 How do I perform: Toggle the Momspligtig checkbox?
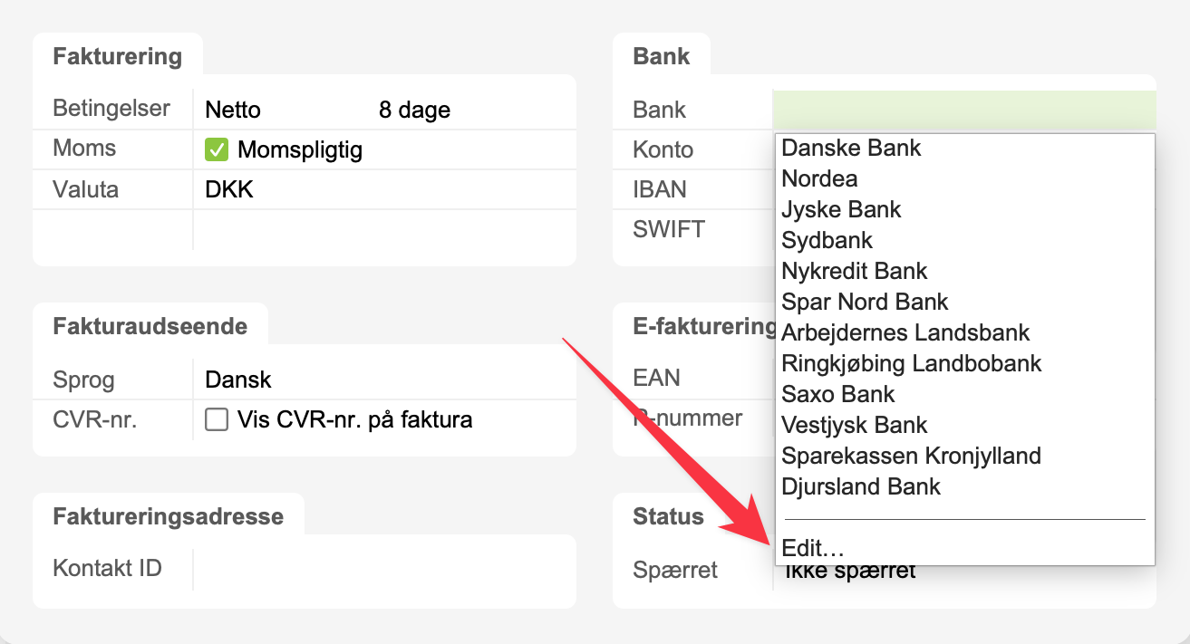pyautogui.click(x=217, y=149)
